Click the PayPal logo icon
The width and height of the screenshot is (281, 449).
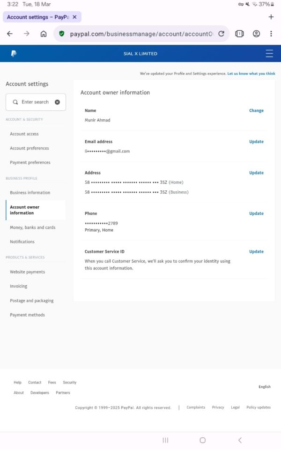click(x=14, y=54)
